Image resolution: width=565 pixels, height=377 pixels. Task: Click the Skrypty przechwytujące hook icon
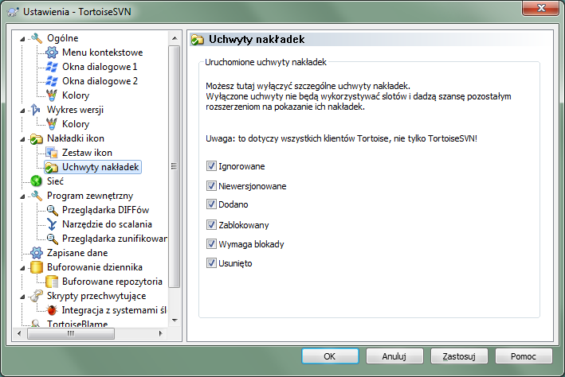(x=37, y=296)
